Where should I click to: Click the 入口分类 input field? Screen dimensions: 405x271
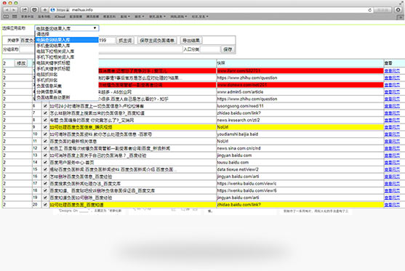210,49
